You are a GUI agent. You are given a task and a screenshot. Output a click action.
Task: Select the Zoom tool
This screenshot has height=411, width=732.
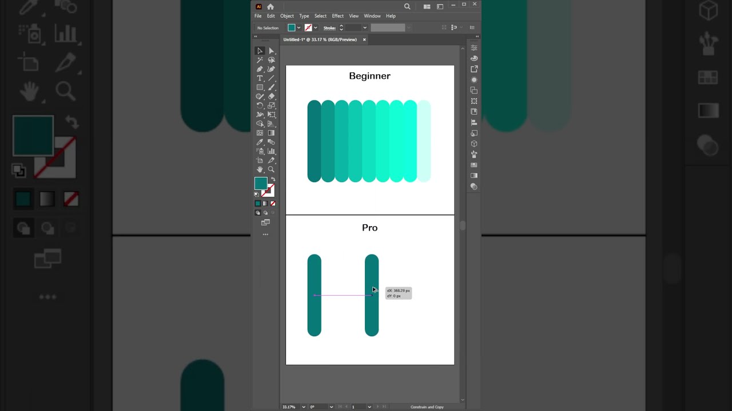[x=271, y=170]
